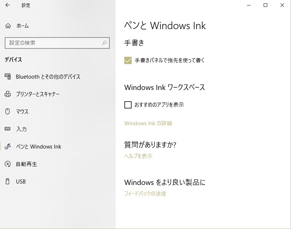
Task: Click the Windows Ink ワークスペース heading
Action: [x=164, y=87]
